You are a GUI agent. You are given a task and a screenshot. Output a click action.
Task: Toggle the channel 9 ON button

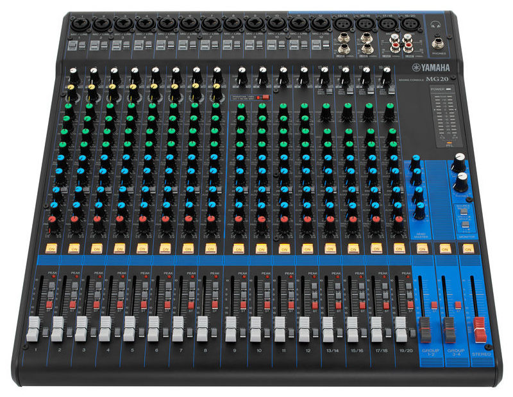pyautogui.click(x=238, y=248)
